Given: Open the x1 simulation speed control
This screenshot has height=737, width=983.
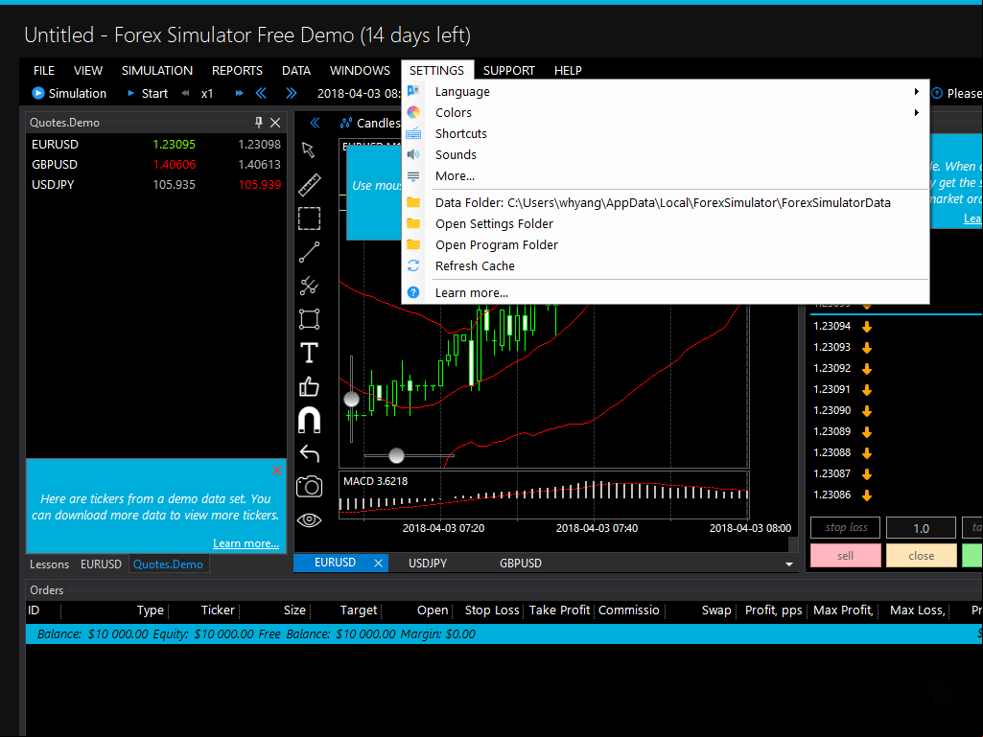Looking at the screenshot, I should pos(207,93).
